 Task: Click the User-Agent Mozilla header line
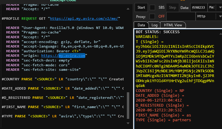pyautogui.click(x=65, y=28)
